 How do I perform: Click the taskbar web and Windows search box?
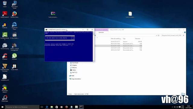(22, 107)
